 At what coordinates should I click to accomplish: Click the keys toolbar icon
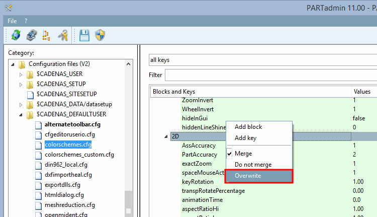(63, 35)
